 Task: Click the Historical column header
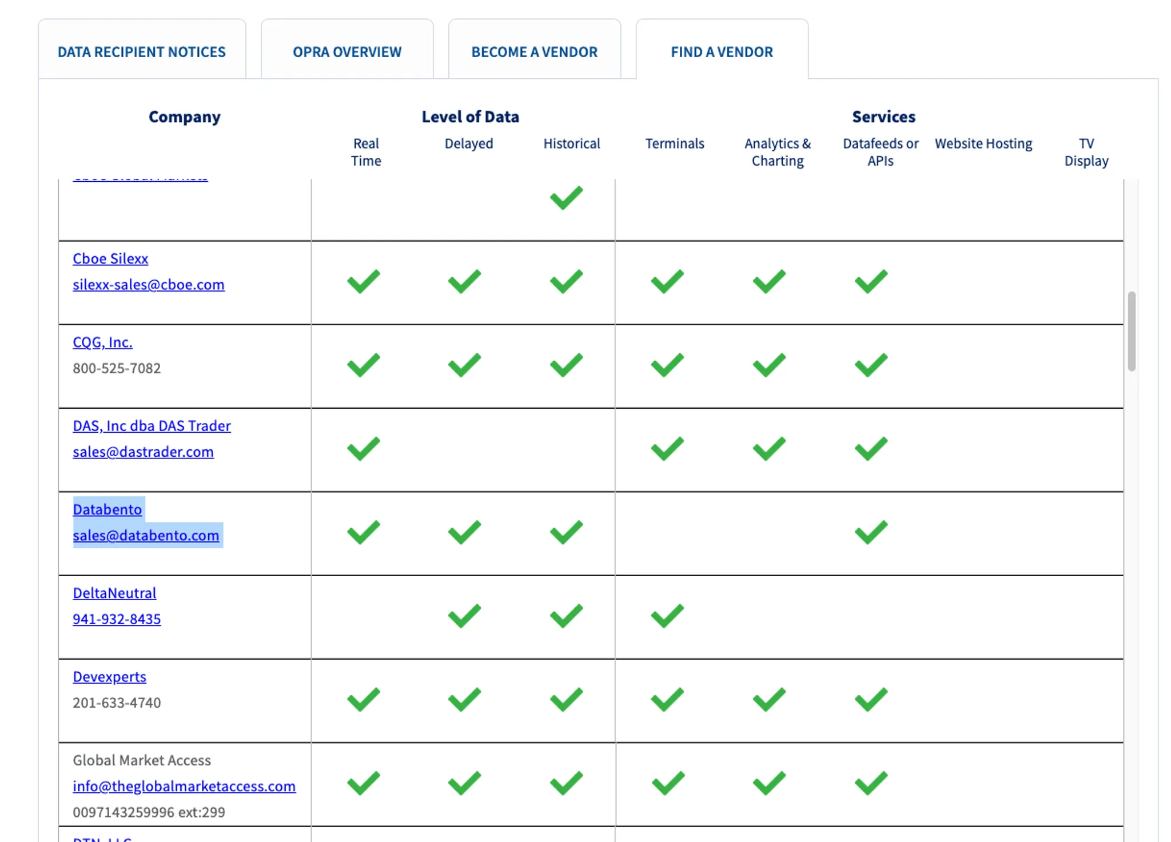[572, 143]
